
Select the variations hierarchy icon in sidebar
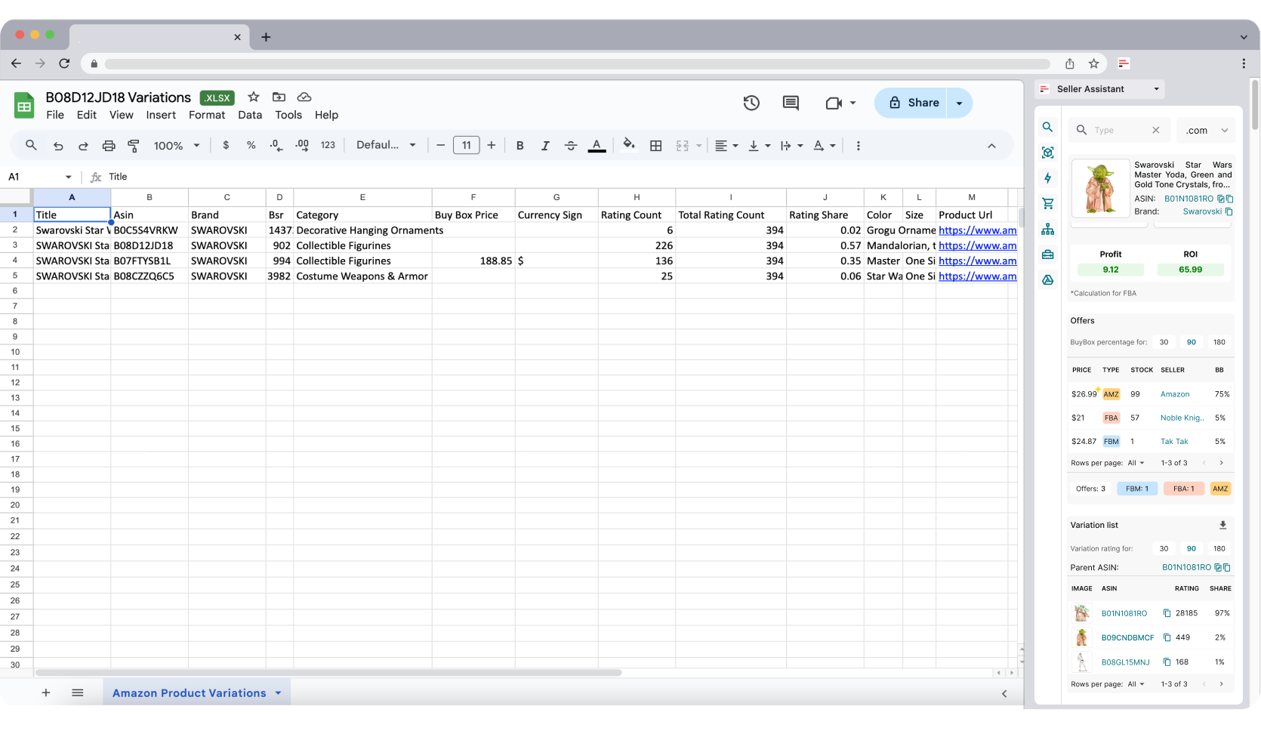(1047, 228)
